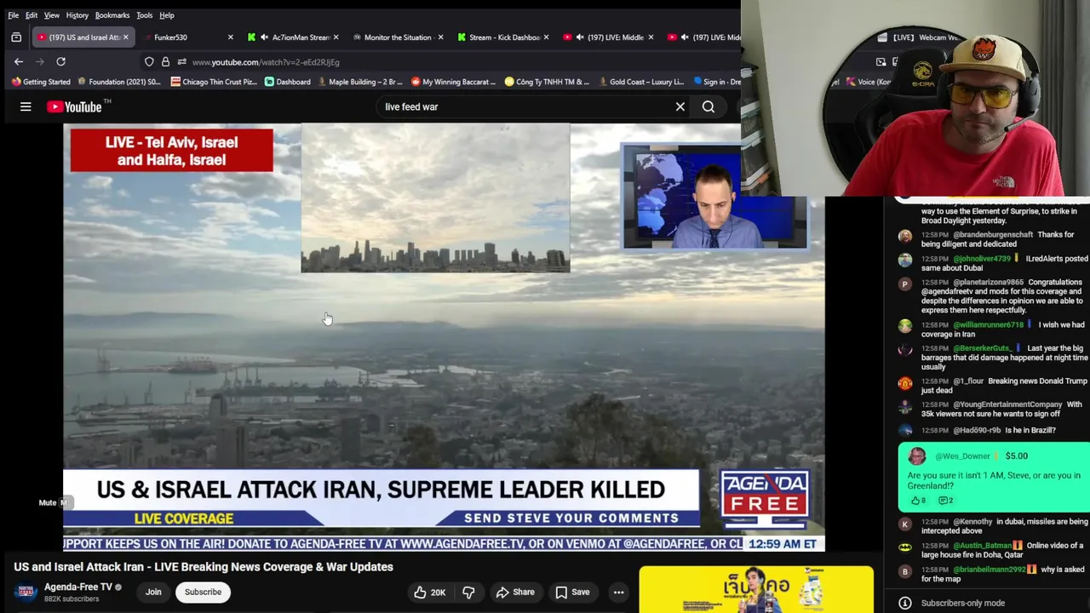Image resolution: width=1090 pixels, height=613 pixels.
Task: Open Công Ty TNHH TM bookmark
Action: point(548,82)
